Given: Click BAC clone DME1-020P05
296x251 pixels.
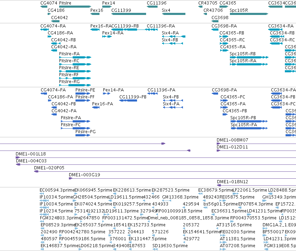Looking at the screenshot, I should (49, 168).
